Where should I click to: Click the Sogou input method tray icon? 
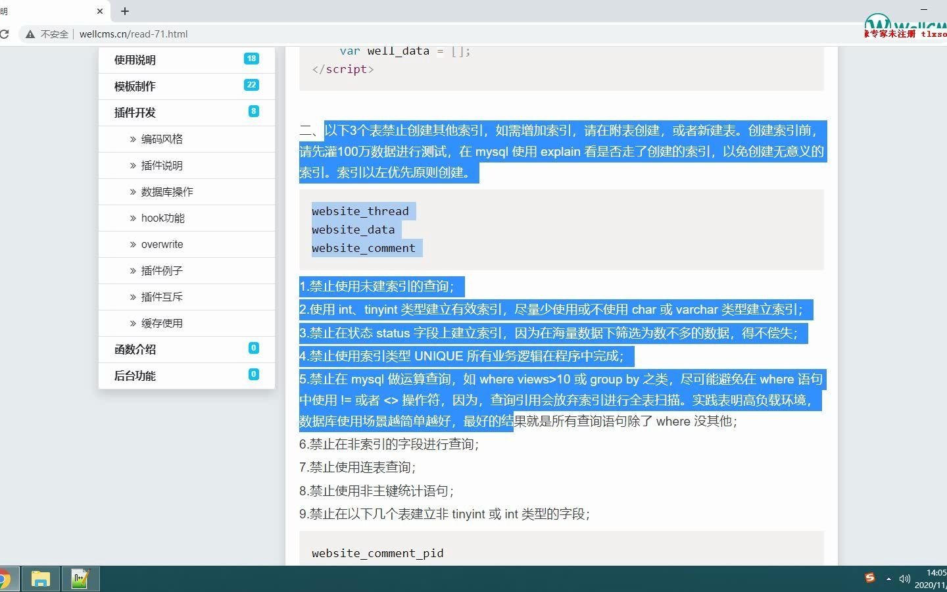click(x=870, y=578)
